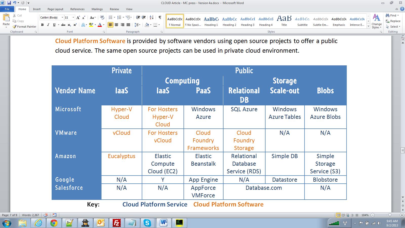Toggle Align Text Right

tap(123, 25)
